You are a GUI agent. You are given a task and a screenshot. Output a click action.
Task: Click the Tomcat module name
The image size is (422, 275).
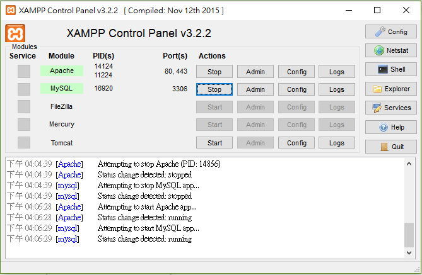click(x=62, y=143)
